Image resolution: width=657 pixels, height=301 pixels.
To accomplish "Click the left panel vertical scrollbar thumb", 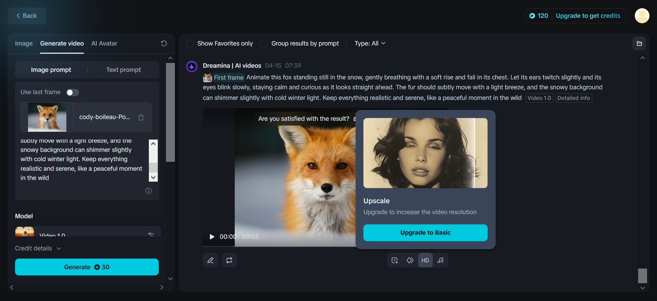I will [170, 112].
